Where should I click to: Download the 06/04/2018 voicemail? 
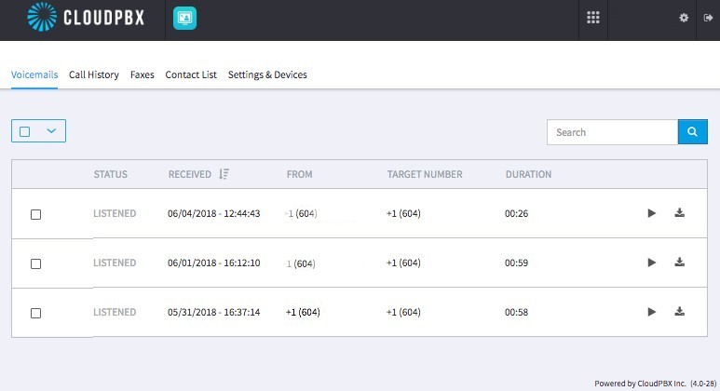tap(680, 212)
